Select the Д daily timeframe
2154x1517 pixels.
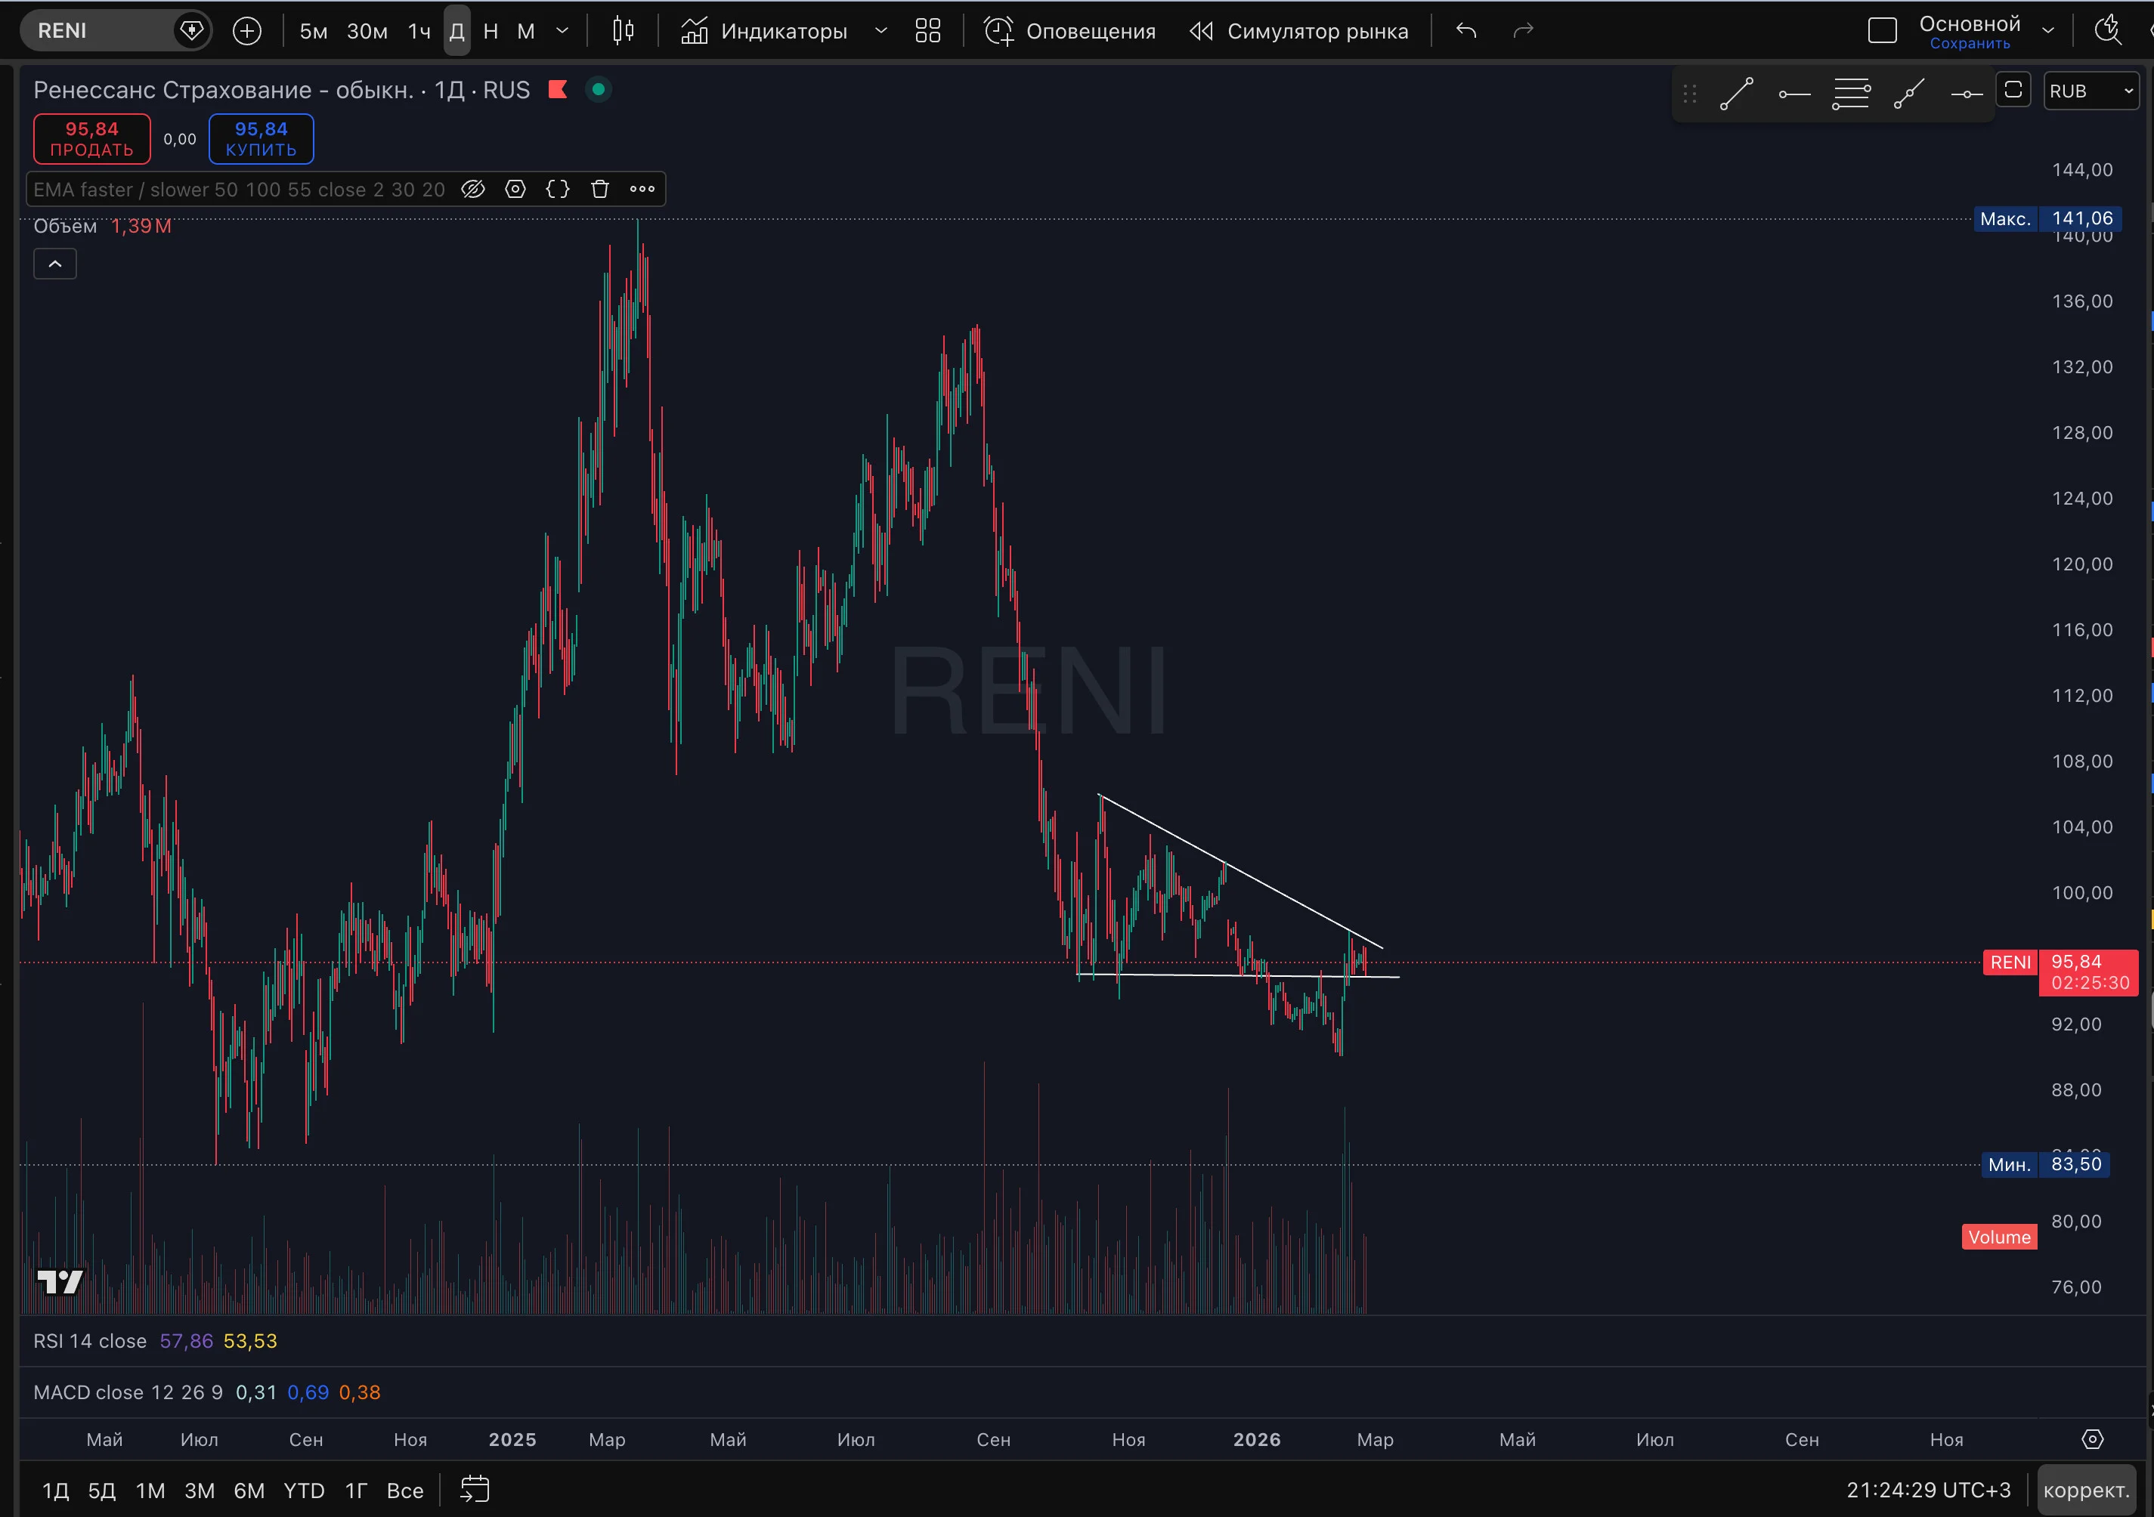[457, 31]
